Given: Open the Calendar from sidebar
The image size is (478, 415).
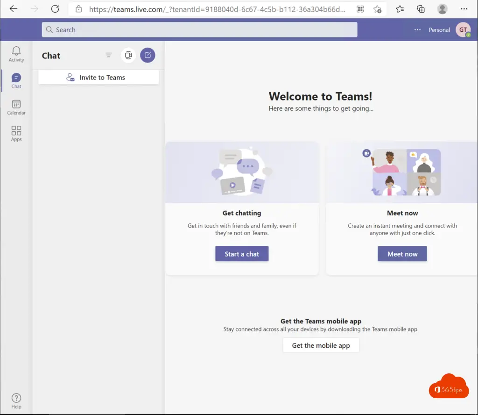Looking at the screenshot, I should pyautogui.click(x=16, y=107).
